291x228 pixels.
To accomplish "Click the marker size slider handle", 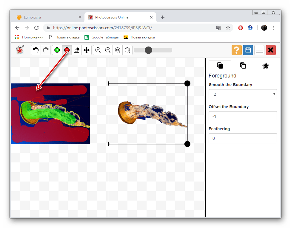I will tap(148, 50).
